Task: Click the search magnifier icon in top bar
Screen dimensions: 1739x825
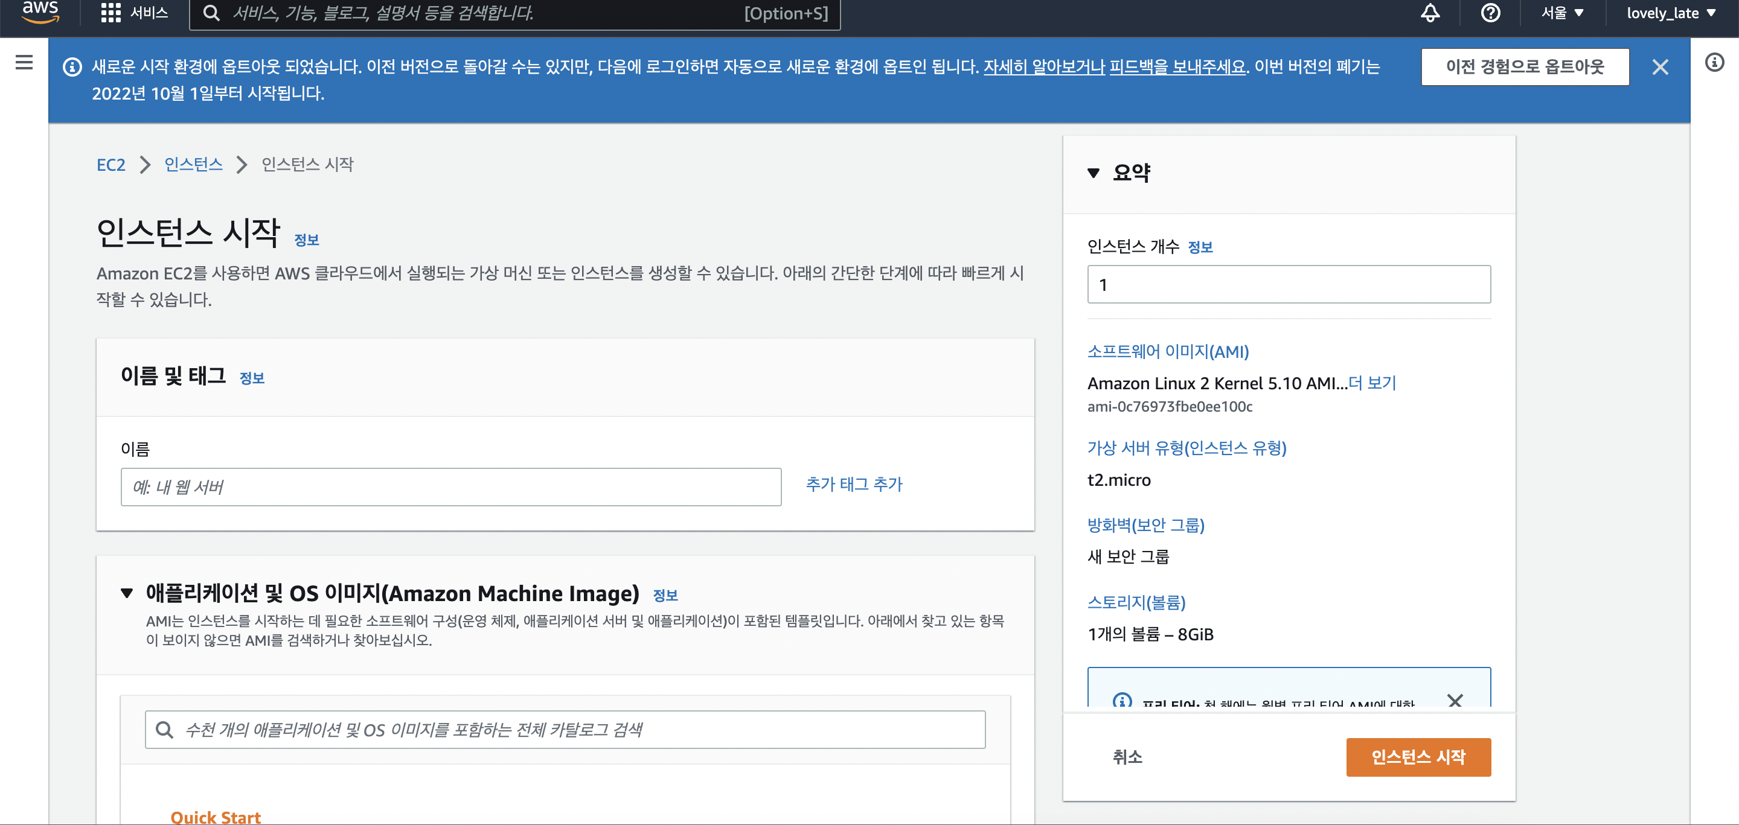Action: [x=211, y=13]
